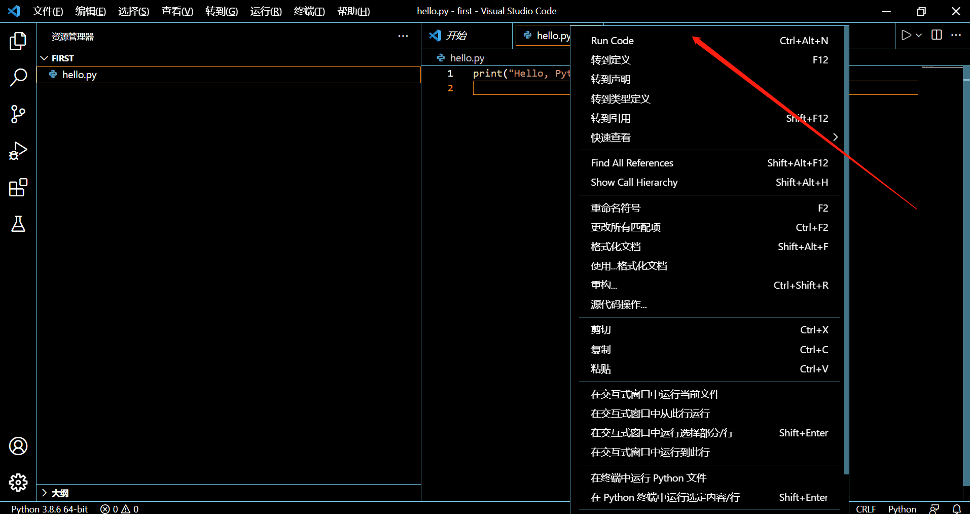Choose 更改所有匹配项 from context menu
Viewport: 970px width, 514px height.
click(x=709, y=227)
